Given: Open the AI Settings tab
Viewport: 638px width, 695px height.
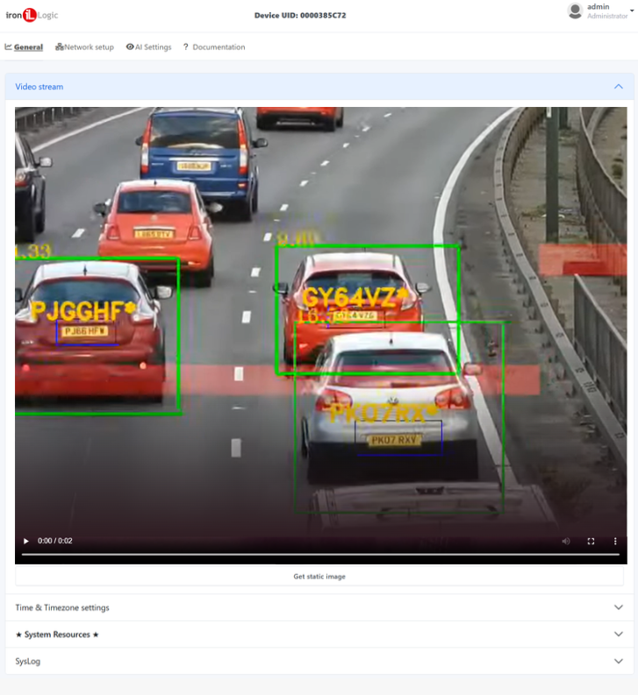Looking at the screenshot, I should click(153, 47).
